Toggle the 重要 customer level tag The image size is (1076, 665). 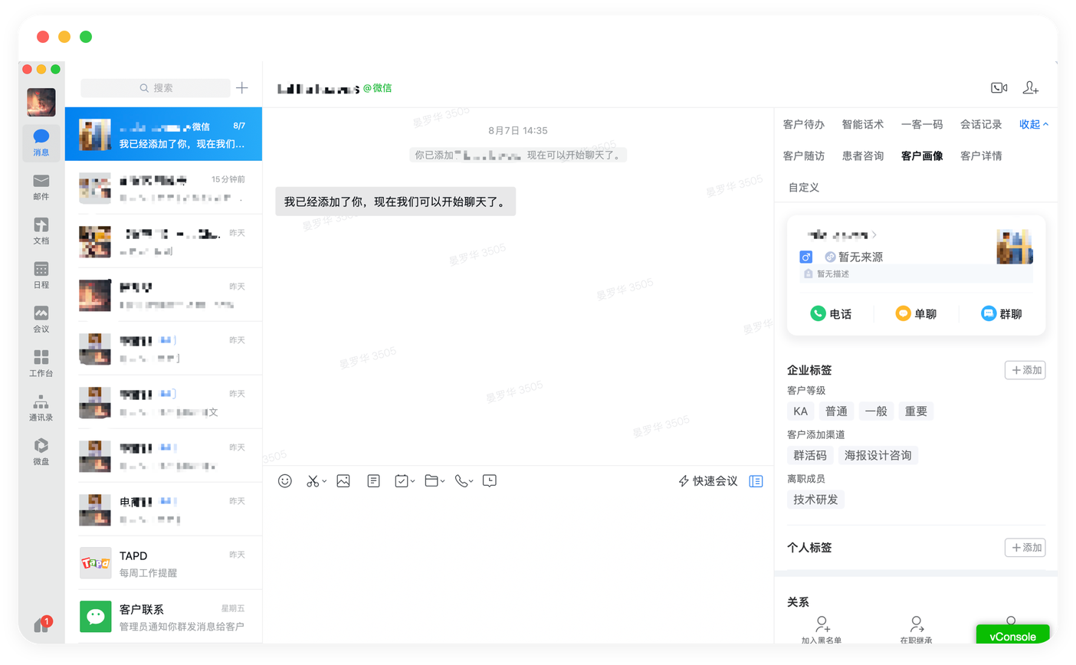916,411
